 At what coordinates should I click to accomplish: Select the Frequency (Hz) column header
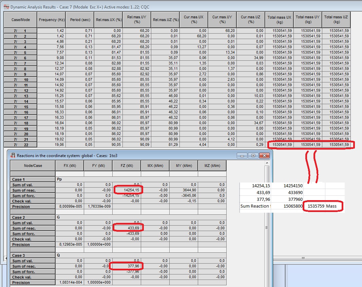[x=51, y=20]
